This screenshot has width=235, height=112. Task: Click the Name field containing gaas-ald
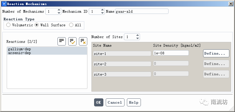point(142,11)
